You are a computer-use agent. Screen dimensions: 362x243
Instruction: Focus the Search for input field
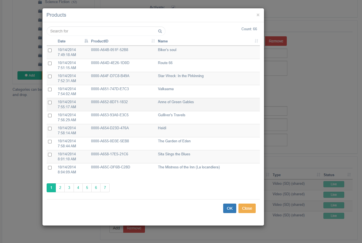coord(103,31)
